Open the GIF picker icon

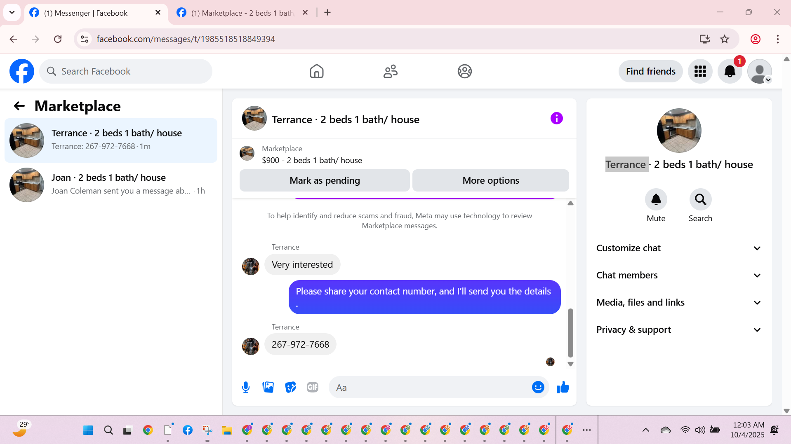click(313, 387)
